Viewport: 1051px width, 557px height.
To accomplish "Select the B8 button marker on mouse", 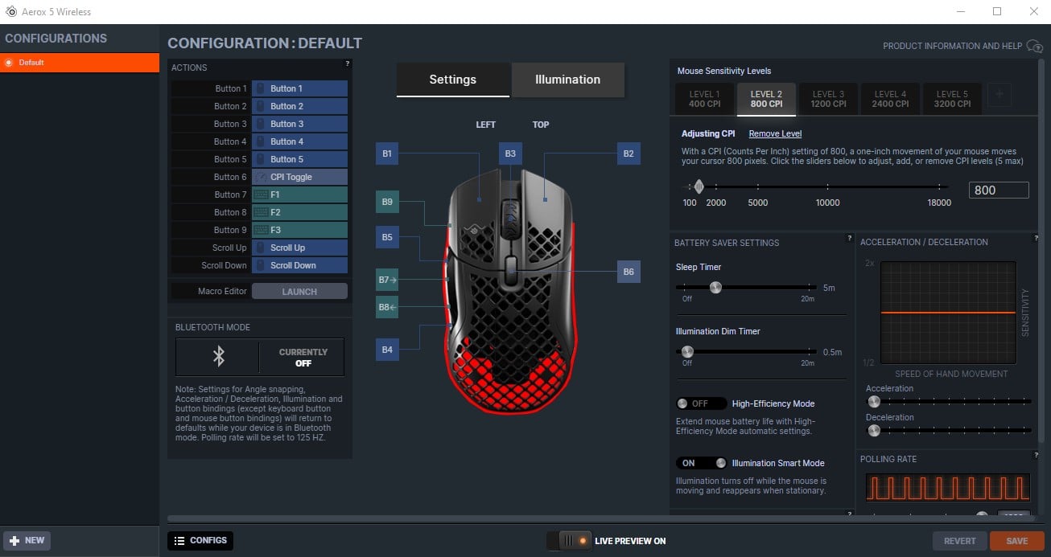I will 387,307.
